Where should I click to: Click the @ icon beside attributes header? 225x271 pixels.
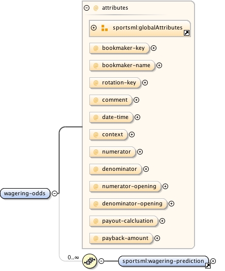(x=95, y=8)
